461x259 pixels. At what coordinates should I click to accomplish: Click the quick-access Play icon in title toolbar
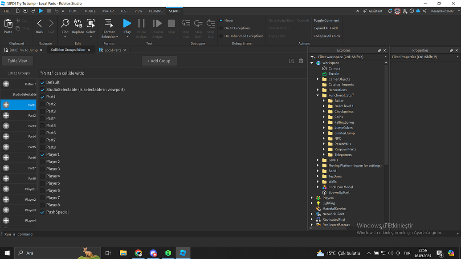point(41,11)
